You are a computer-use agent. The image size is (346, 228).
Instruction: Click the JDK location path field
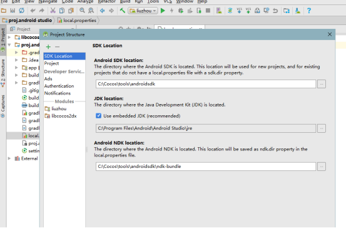[x=206, y=128]
